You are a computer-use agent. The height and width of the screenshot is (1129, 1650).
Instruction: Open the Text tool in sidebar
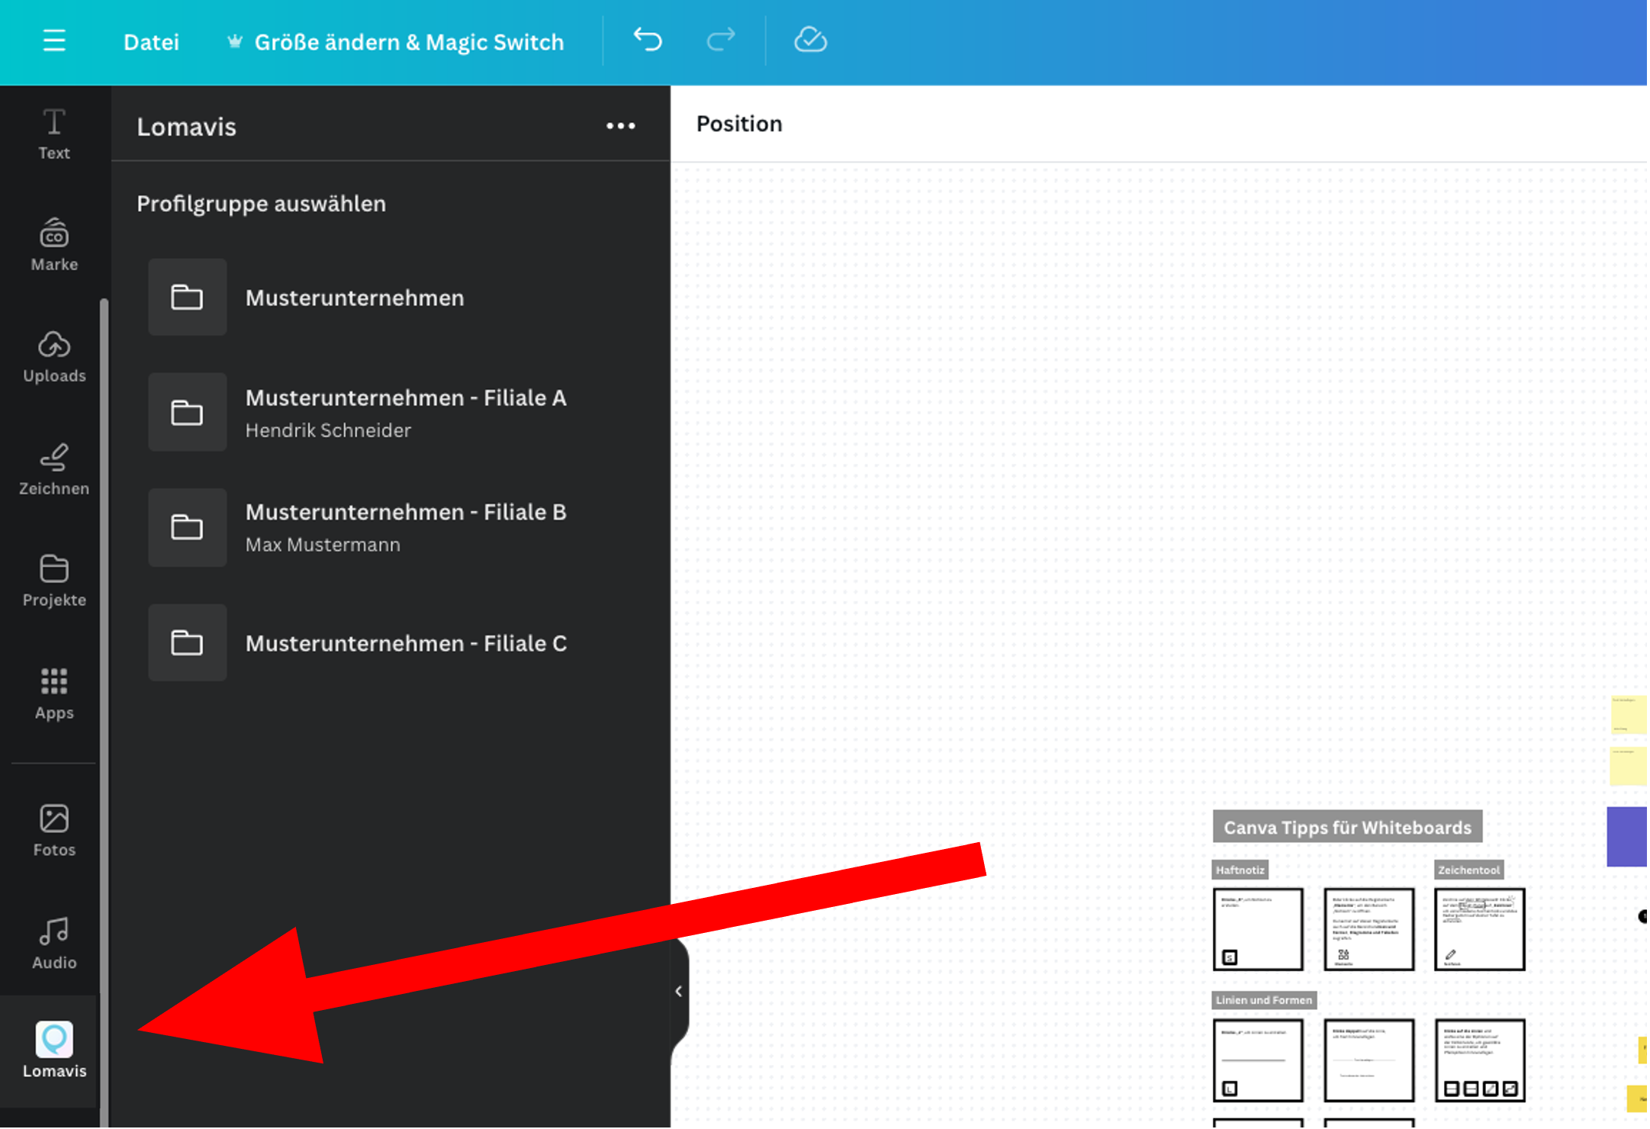coord(54,133)
